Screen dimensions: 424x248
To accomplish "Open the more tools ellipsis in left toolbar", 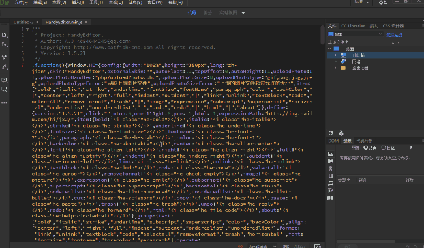I will pyautogui.click(x=4, y=103).
